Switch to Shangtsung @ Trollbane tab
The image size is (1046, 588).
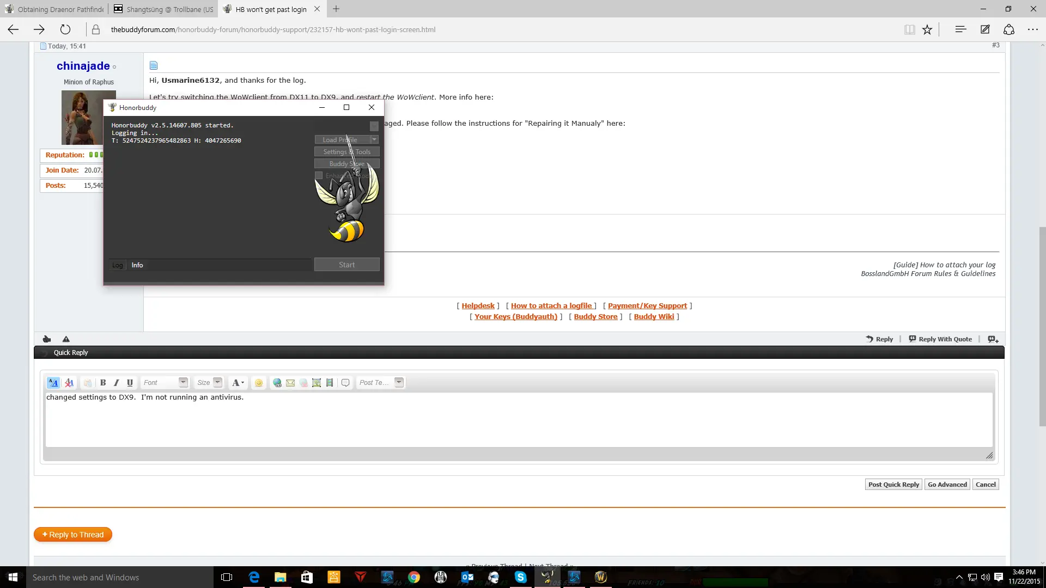tap(163, 9)
